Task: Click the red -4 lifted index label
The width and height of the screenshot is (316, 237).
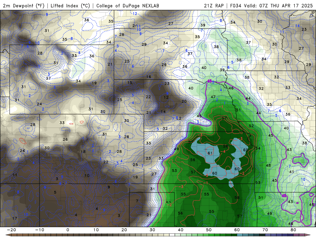Action: coord(223,151)
